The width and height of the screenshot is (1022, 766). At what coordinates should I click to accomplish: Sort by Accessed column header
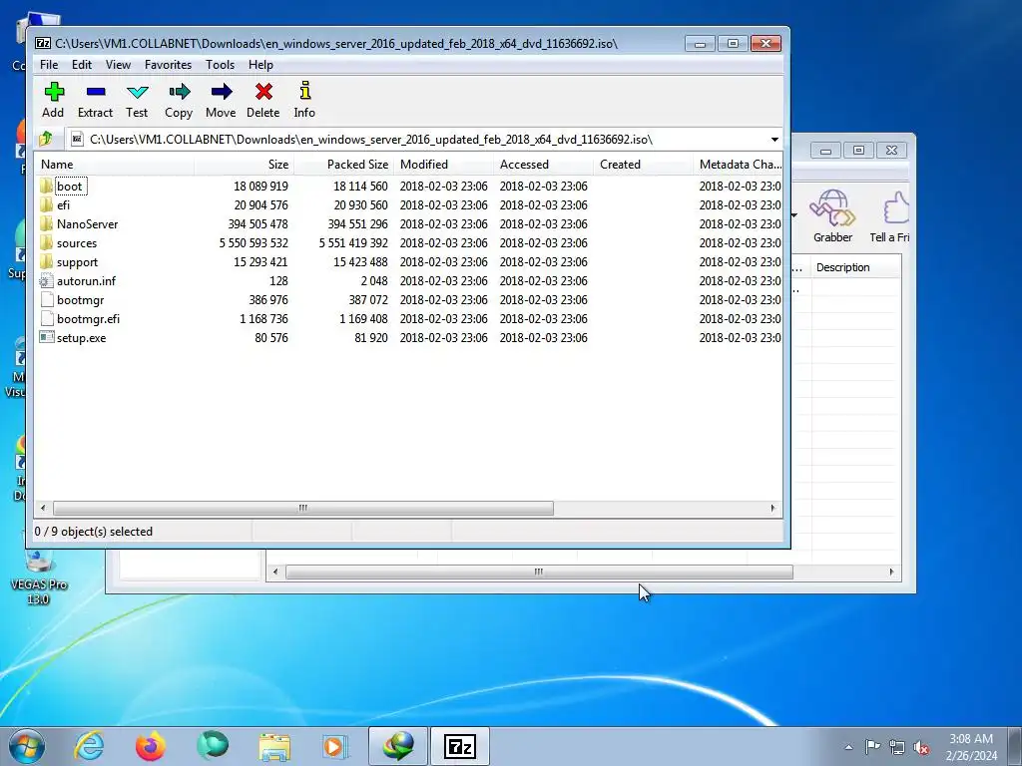coord(543,165)
